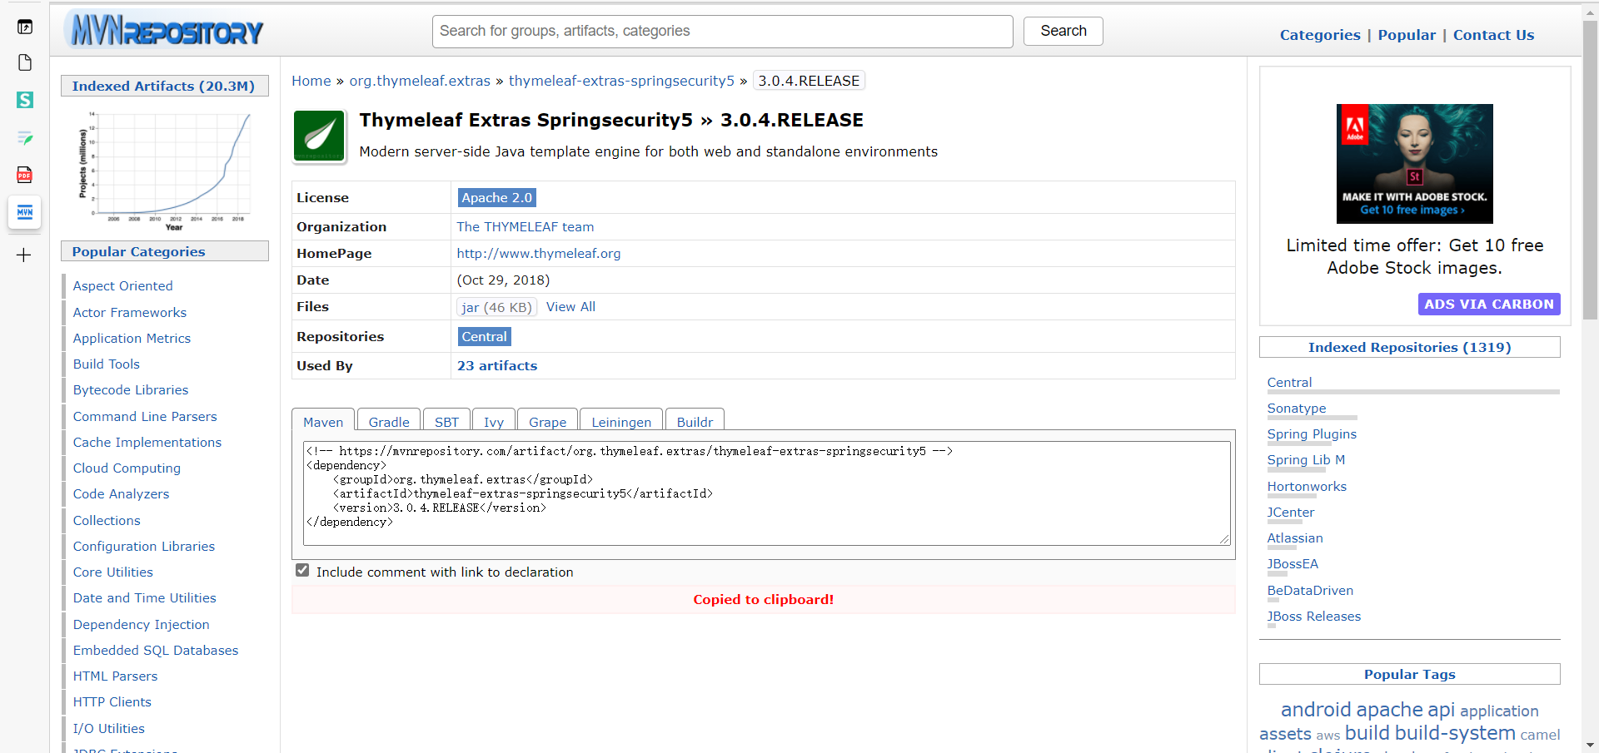Click ADS VIA CARBON button

click(1489, 305)
